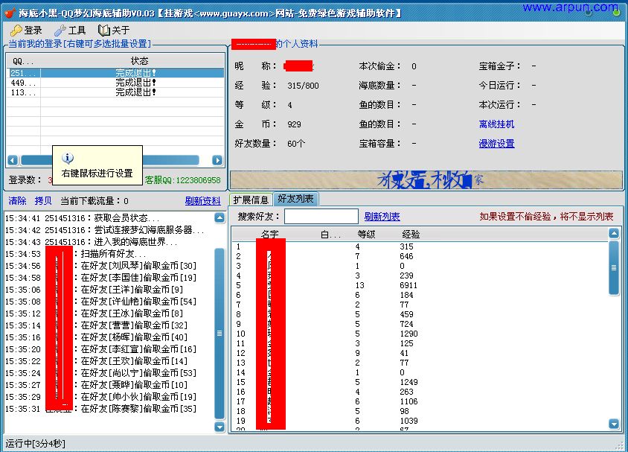Click the key icon beside 登录

[x=16, y=31]
